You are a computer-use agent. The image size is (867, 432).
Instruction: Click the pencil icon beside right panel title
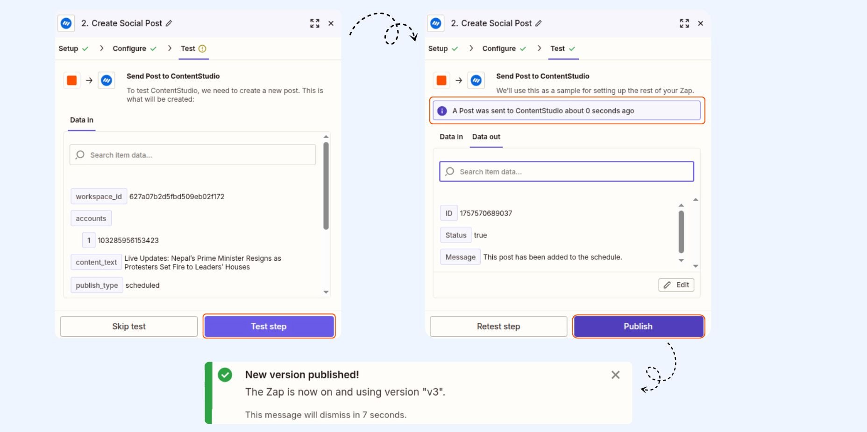pyautogui.click(x=539, y=23)
